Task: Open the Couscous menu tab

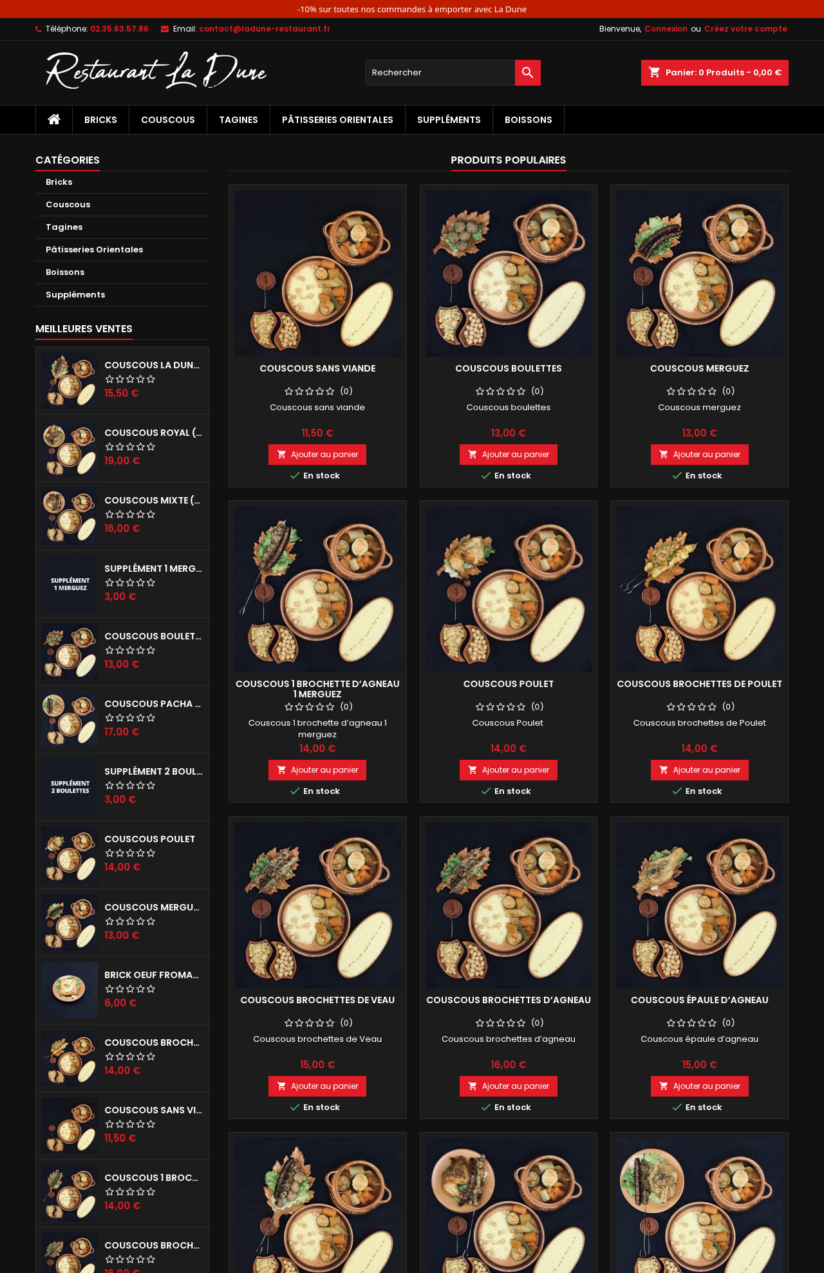Action: [x=168, y=120]
